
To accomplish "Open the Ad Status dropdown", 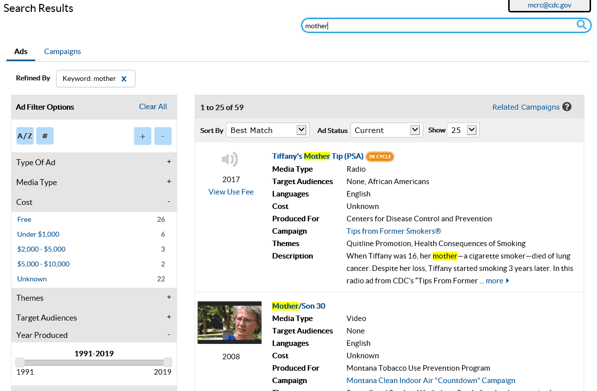I will pyautogui.click(x=387, y=130).
